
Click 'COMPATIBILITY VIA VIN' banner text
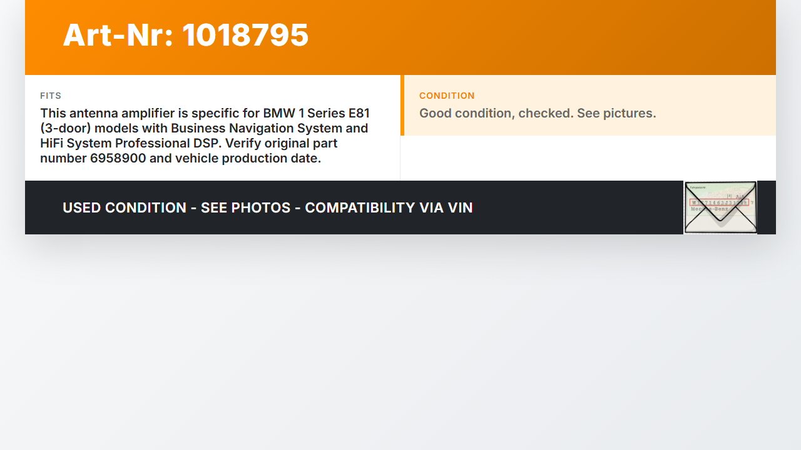(389, 207)
